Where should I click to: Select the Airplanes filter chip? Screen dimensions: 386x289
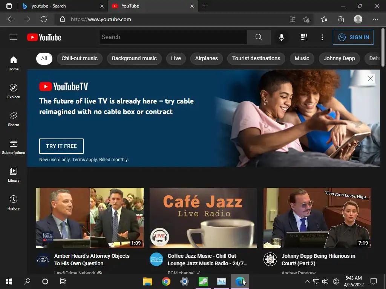click(x=207, y=58)
